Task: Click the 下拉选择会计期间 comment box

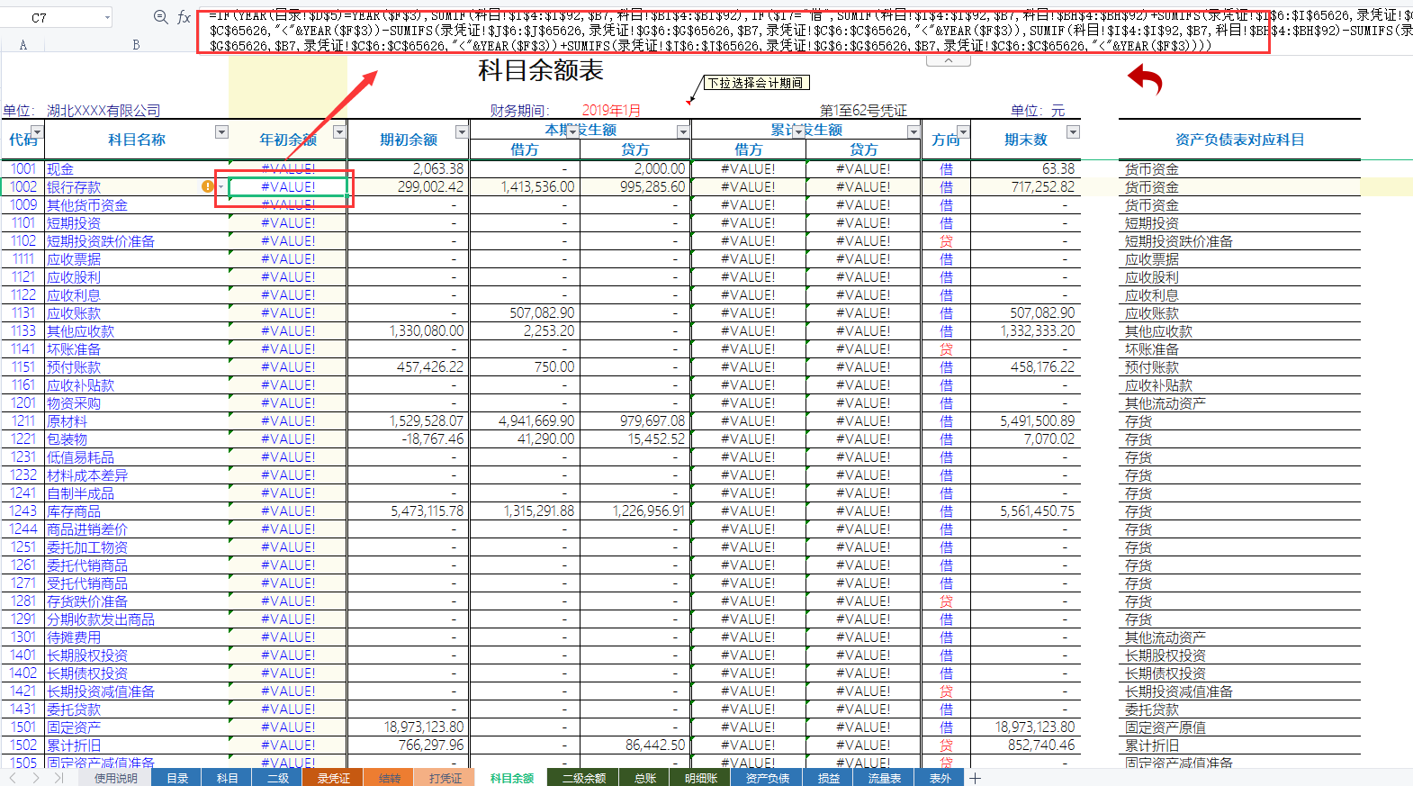Action: coord(756,83)
